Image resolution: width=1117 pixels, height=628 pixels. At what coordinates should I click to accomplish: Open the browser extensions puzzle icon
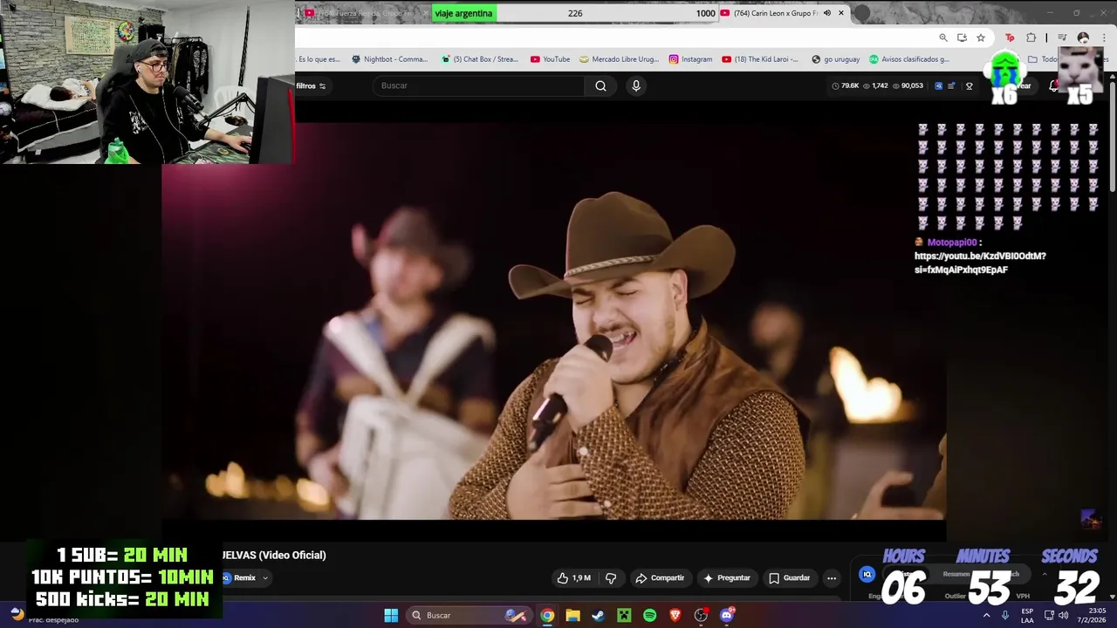point(1031,38)
